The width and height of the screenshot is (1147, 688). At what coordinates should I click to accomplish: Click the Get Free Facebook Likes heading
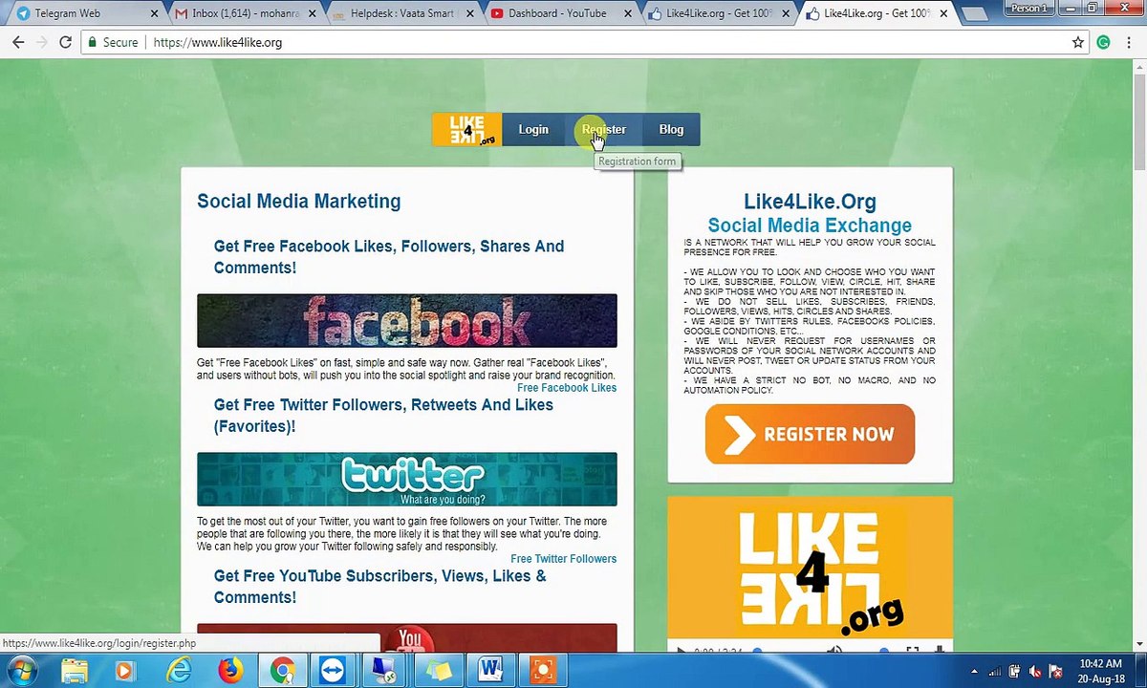tap(389, 257)
